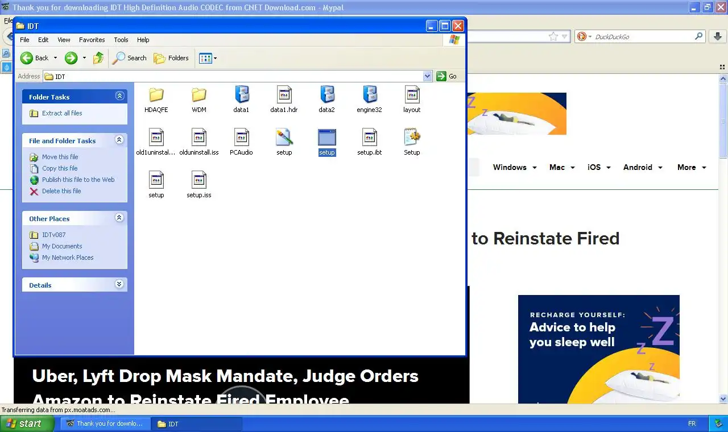Go back with the Back button
Image resolution: width=728 pixels, height=432 pixels.
(35, 58)
